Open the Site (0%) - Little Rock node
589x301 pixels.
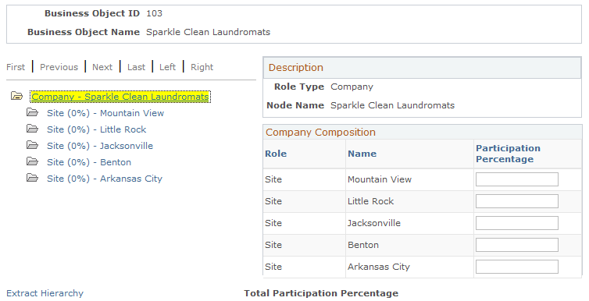[x=96, y=129]
